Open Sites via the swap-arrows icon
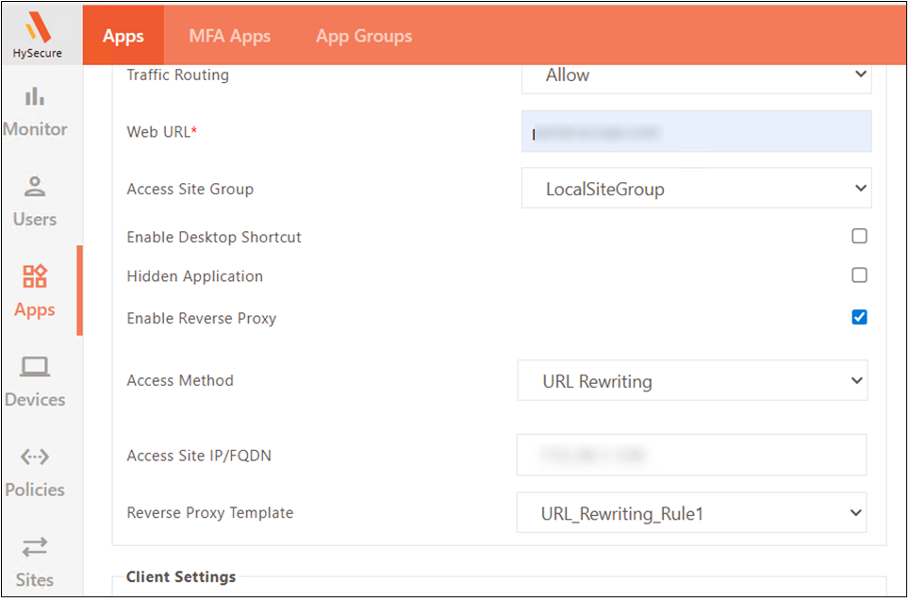Image resolution: width=908 pixels, height=598 pixels. (x=35, y=547)
